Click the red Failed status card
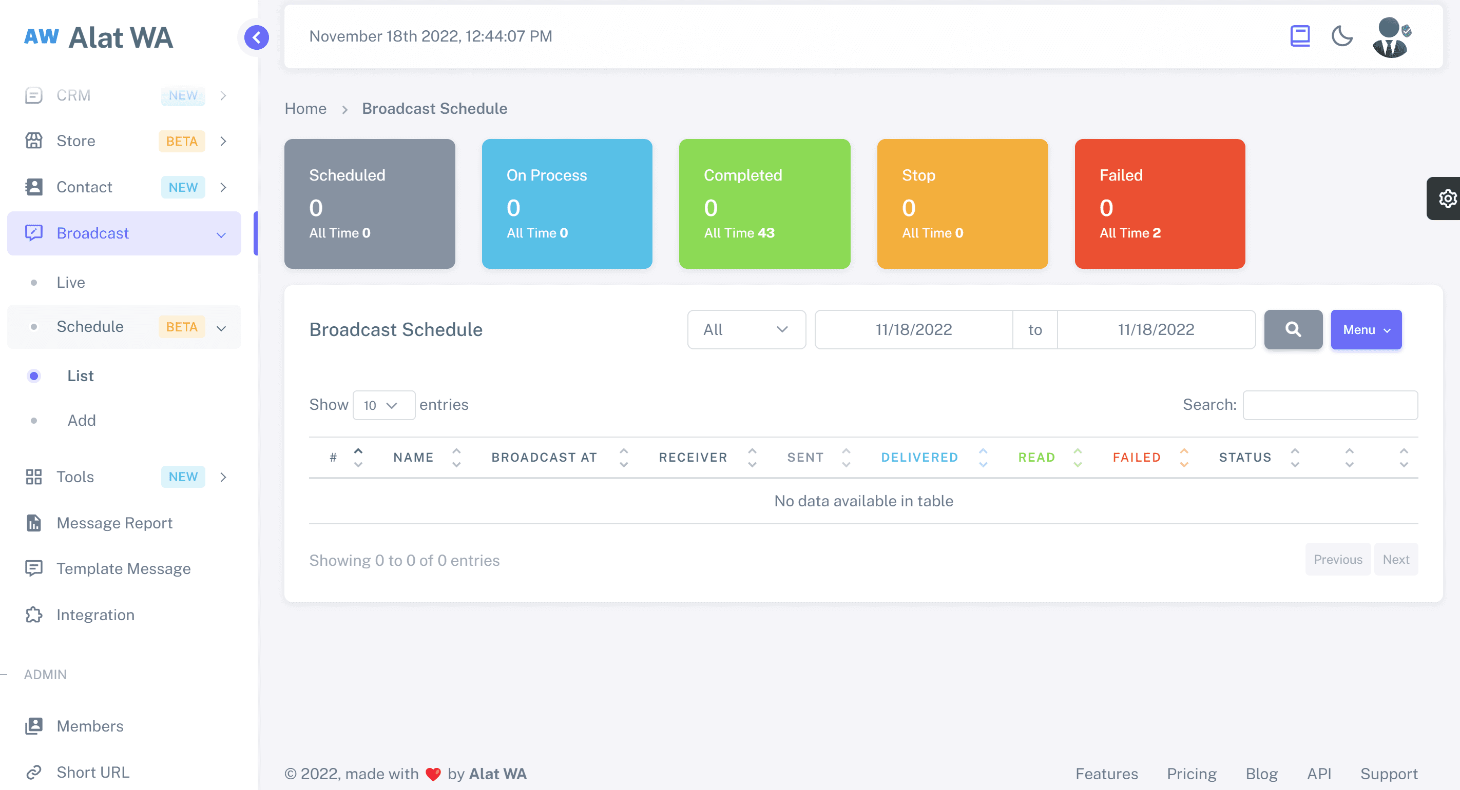This screenshot has height=790, width=1460. coord(1160,203)
